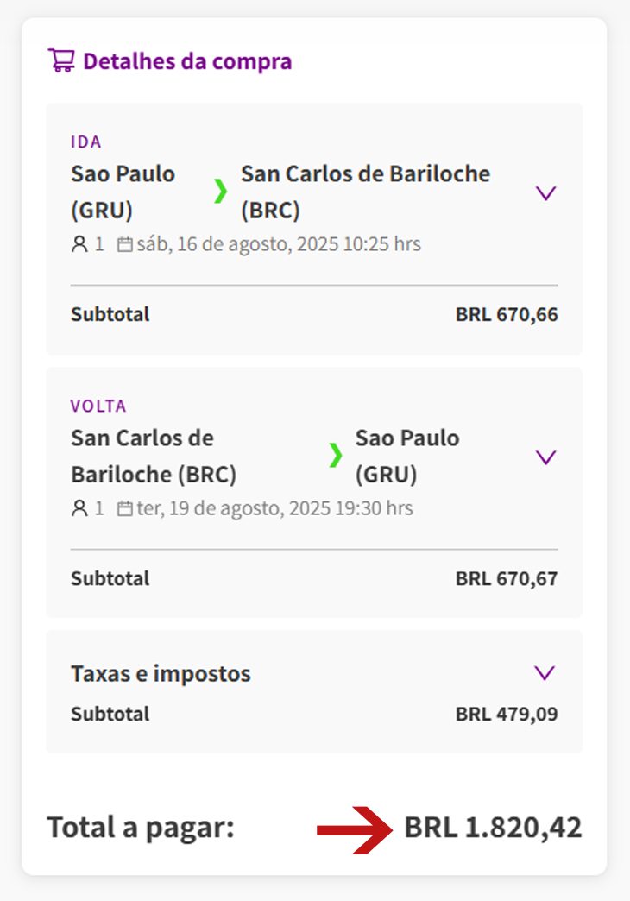
Task: Click taxes subtotal BRL 479,09
Action: tap(507, 714)
